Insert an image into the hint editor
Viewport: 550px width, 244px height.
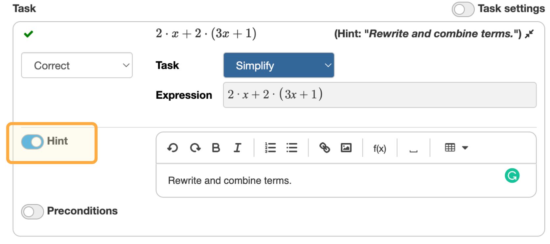(346, 148)
